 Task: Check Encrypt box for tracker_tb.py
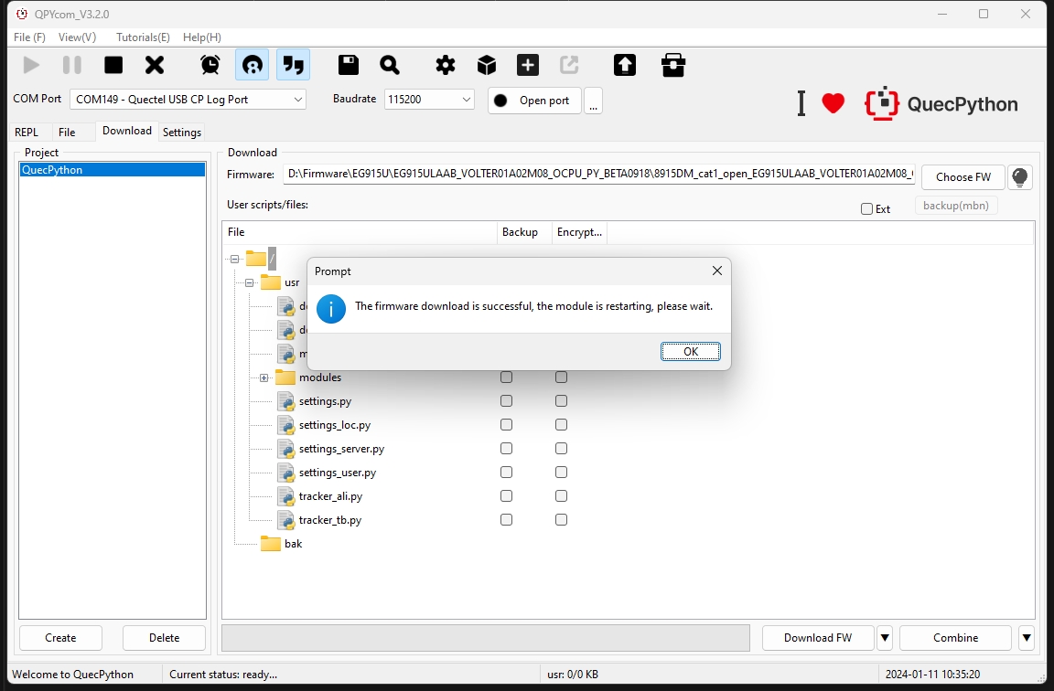click(561, 520)
